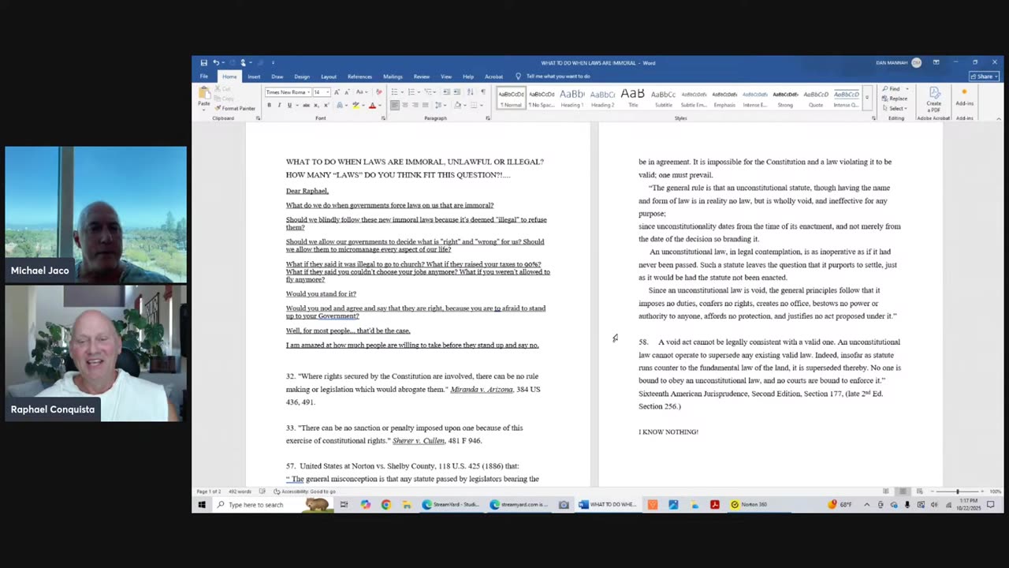This screenshot has width=1009, height=568.
Task: Click the Undo arrow icon
Action: (x=216, y=62)
